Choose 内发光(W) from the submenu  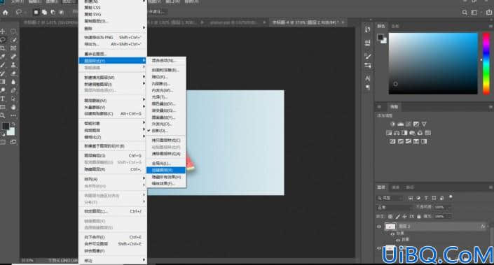click(166, 90)
